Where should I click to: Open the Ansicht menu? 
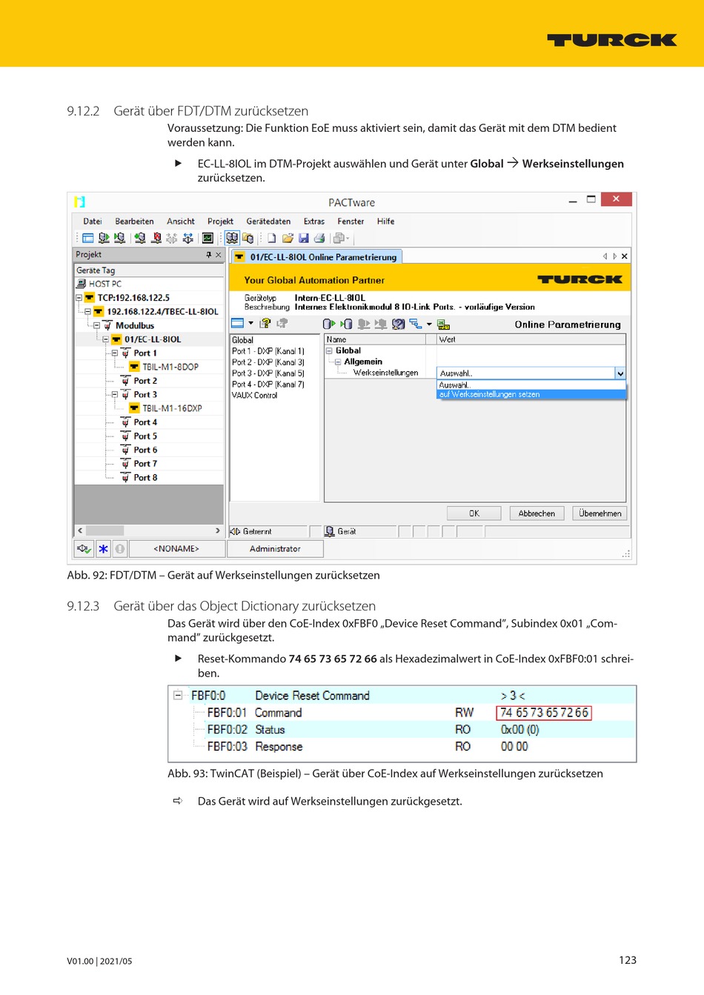point(181,222)
